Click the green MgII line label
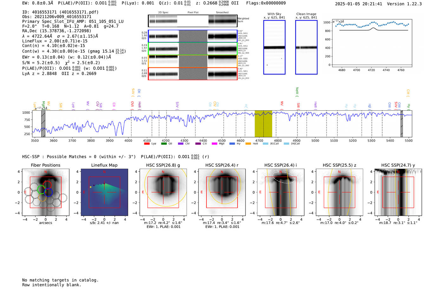The image size is (444, 302). point(43,105)
